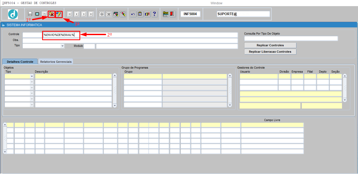
Task: Click the Replicar Controles button
Action: (x=270, y=45)
